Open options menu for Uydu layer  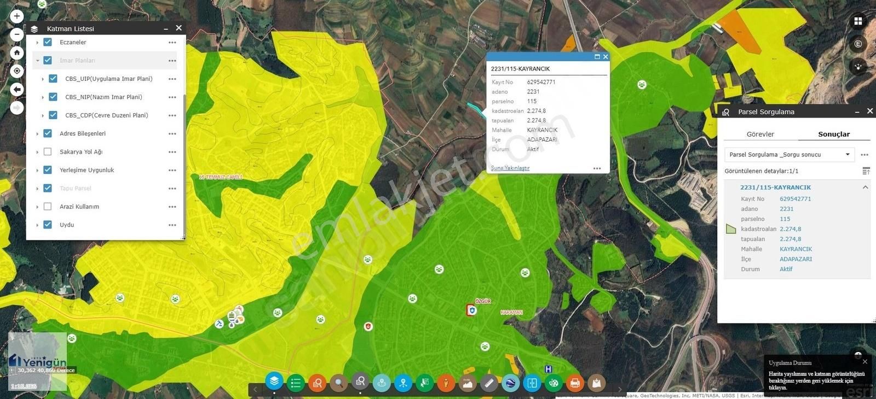pyautogui.click(x=172, y=225)
